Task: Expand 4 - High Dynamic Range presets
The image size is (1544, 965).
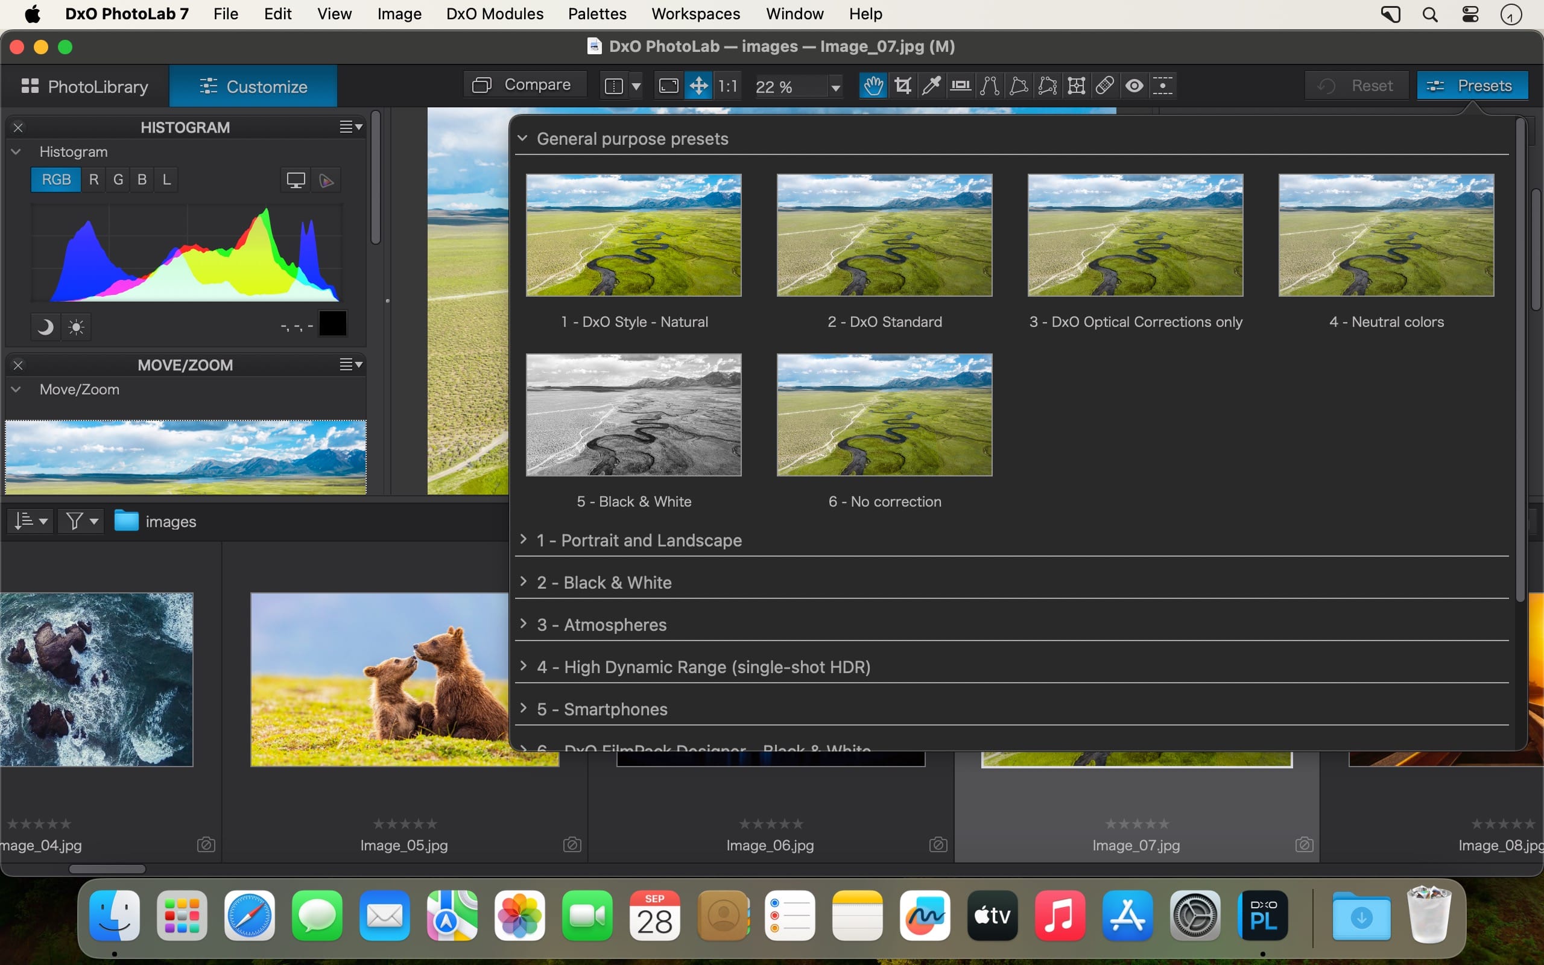Action: point(523,666)
